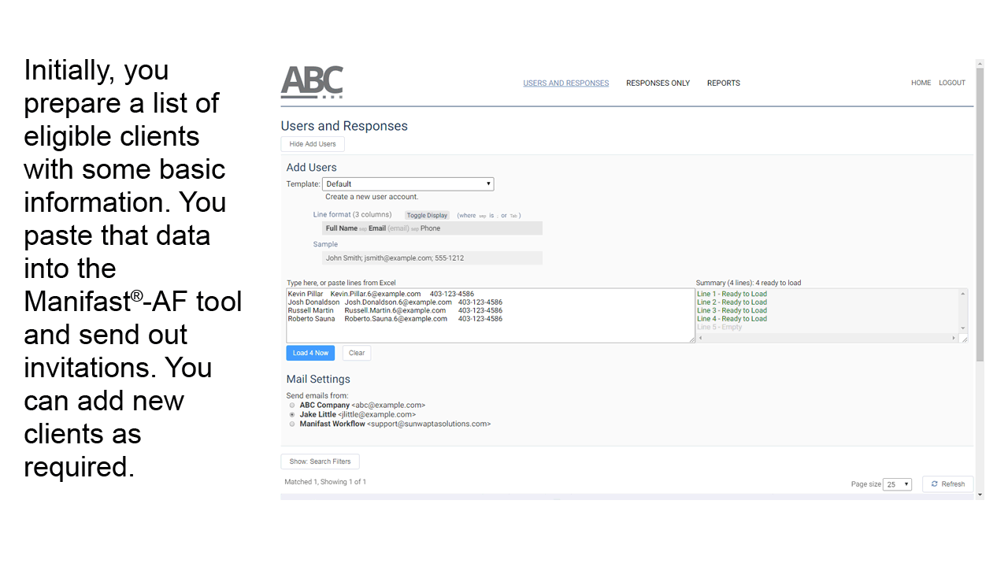Screen dimensions: 1008x567
Task: Select ABC Company as email sender
Action: pyautogui.click(x=292, y=406)
